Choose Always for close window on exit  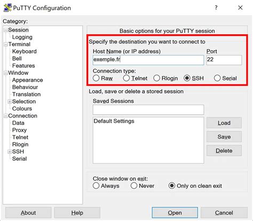(96, 186)
